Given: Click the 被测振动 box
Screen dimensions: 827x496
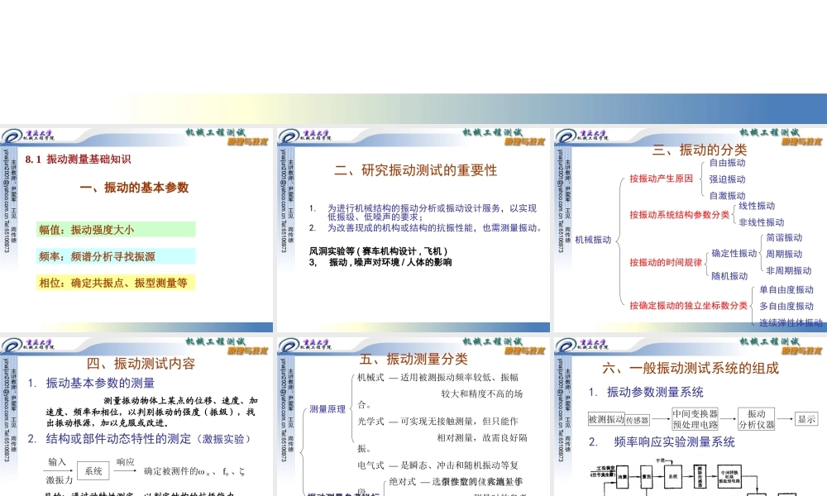Looking at the screenshot, I should (x=606, y=420).
